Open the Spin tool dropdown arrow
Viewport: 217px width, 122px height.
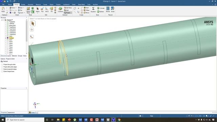coord(23,8)
